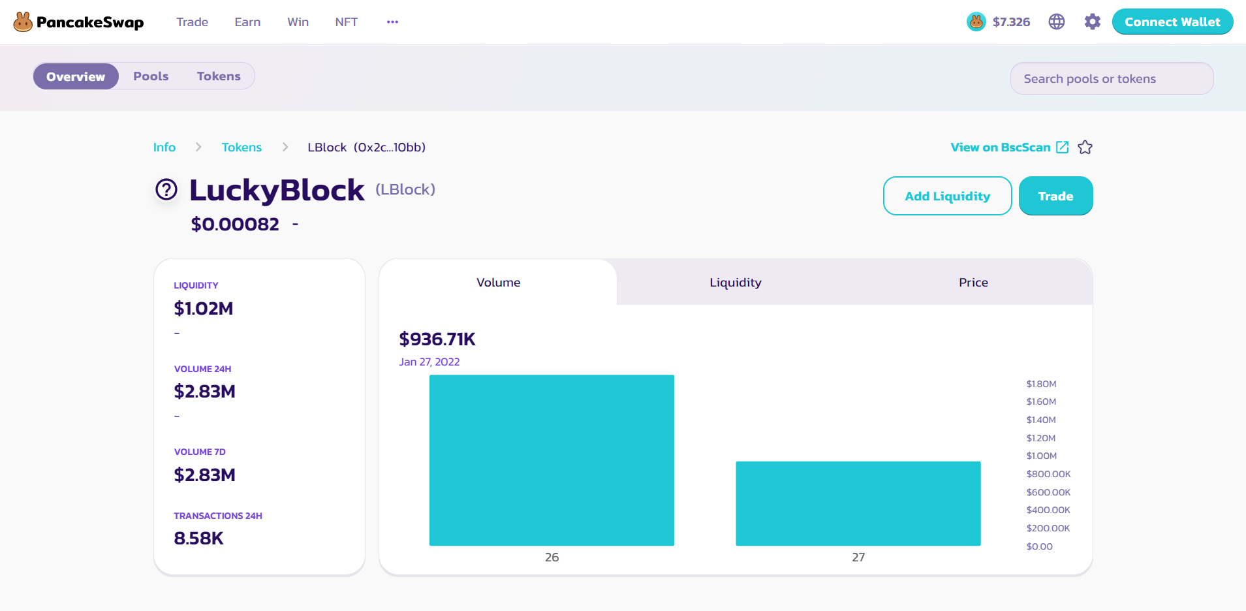Image resolution: width=1246 pixels, height=611 pixels.
Task: Open the settings gear icon
Action: click(1092, 22)
